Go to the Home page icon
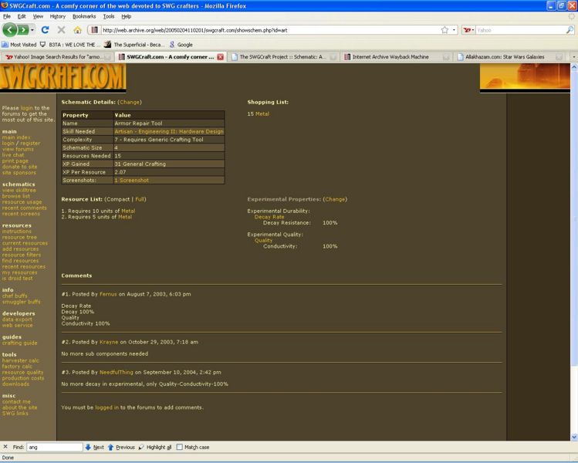This screenshot has width=578, height=463. point(77,30)
